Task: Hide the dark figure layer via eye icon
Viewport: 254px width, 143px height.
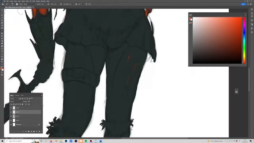Action: click(11, 116)
